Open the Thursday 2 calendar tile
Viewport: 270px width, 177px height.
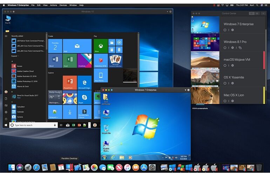55,46
